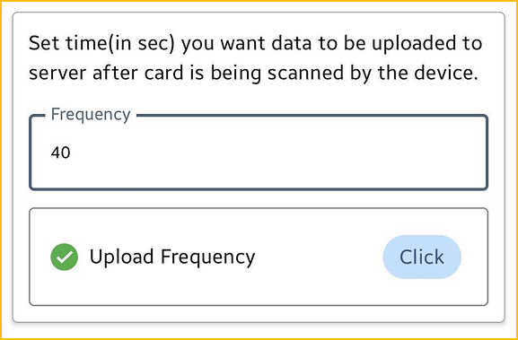Focus the Frequency input field
518x340 pixels.
(x=259, y=153)
